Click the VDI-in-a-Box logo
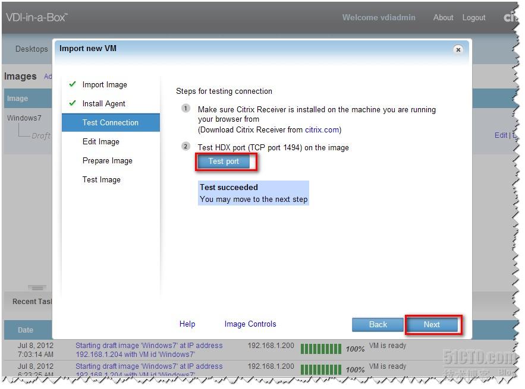The height and width of the screenshot is (389, 525). 37,17
